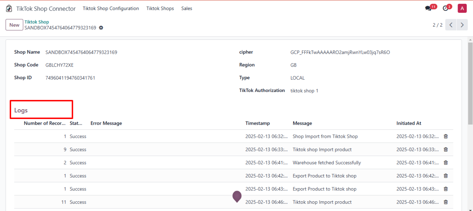The image size is (473, 211).
Task: Click the user avatar 'A' icon
Action: tap(462, 8)
